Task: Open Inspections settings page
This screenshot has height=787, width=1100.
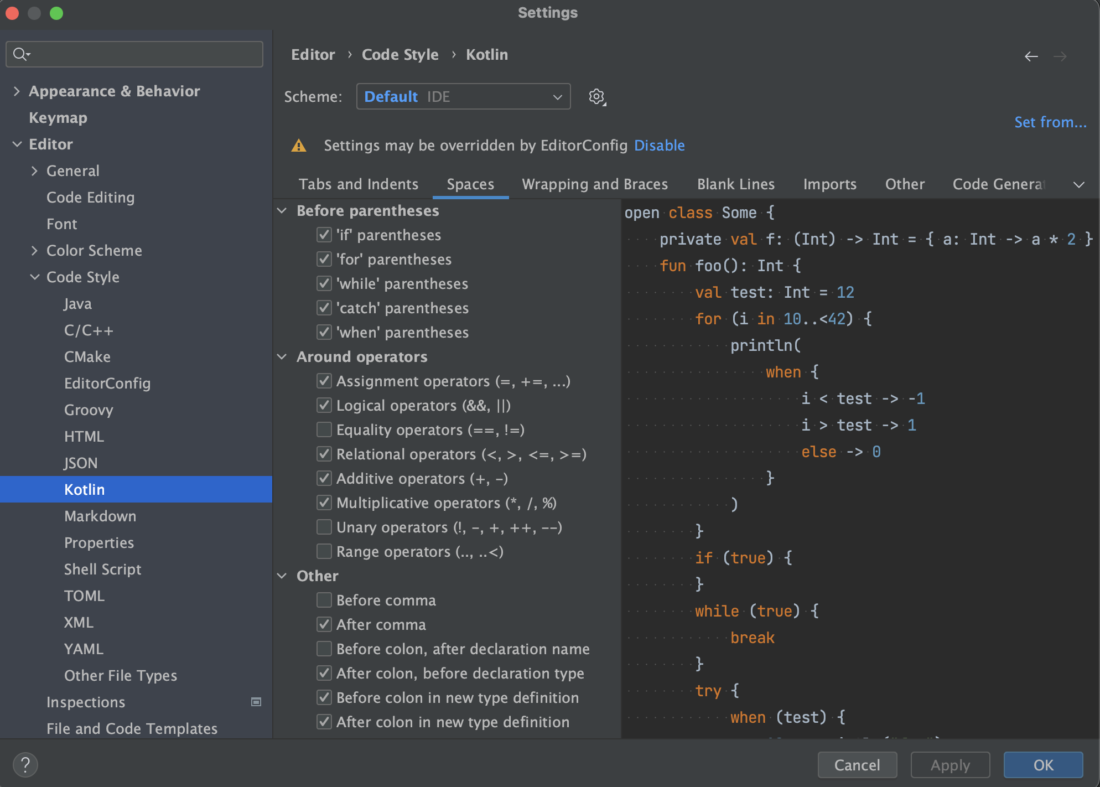Action: point(86,702)
